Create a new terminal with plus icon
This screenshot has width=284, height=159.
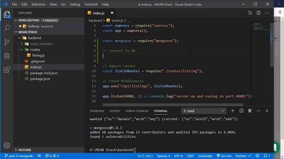(x=233, y=111)
